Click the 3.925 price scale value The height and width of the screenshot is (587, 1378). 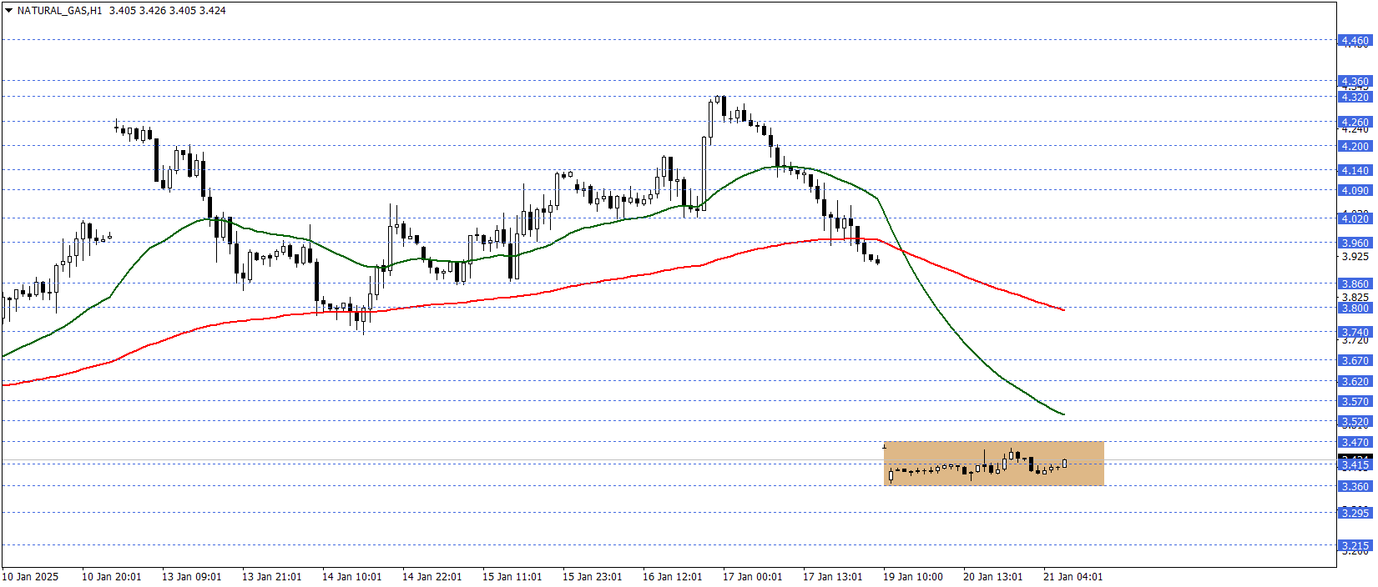click(x=1355, y=256)
